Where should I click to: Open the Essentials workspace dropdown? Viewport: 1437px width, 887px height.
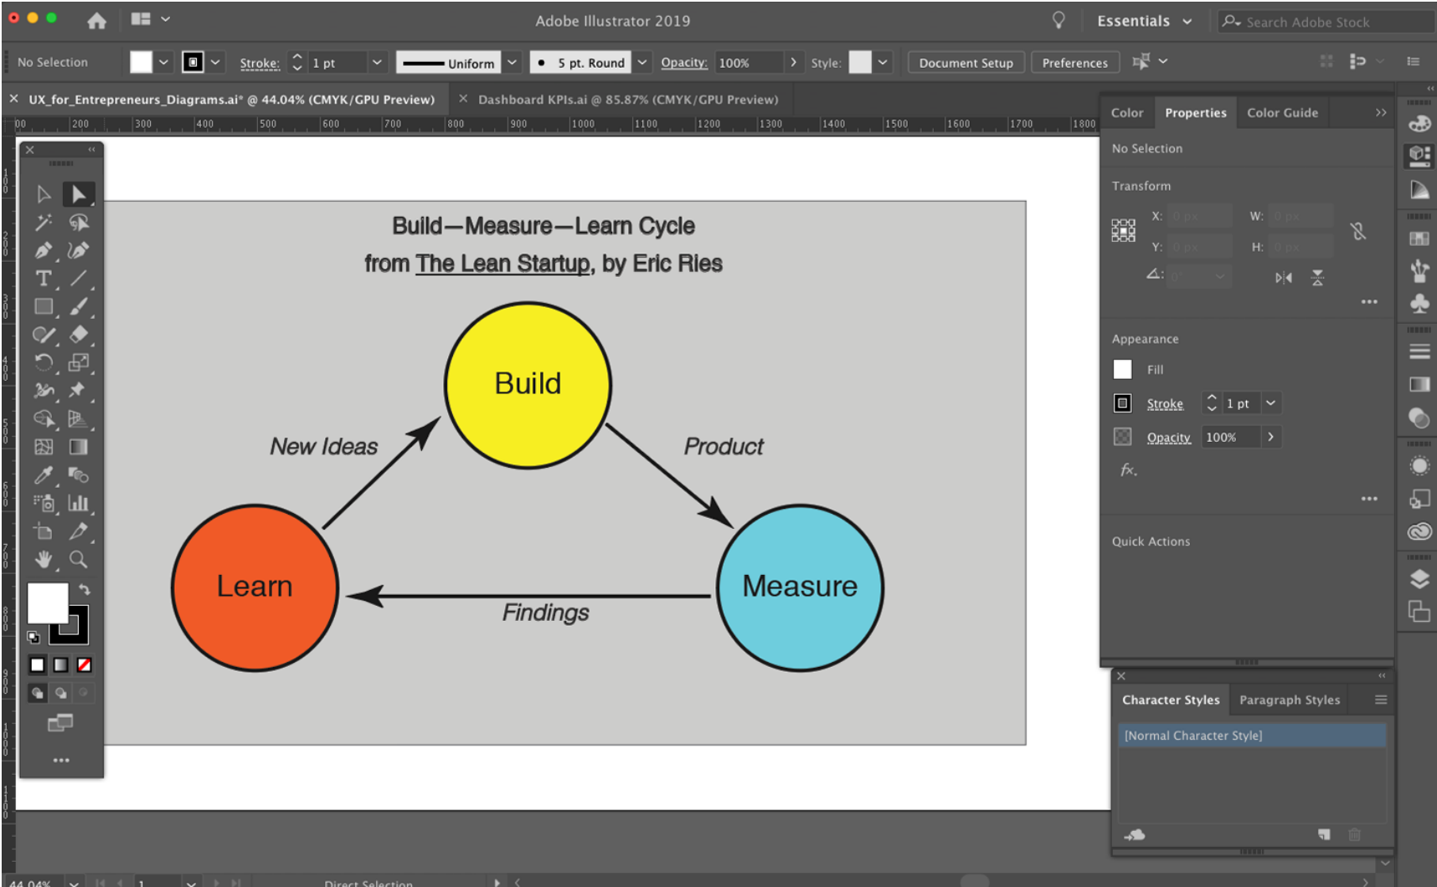coord(1145,21)
